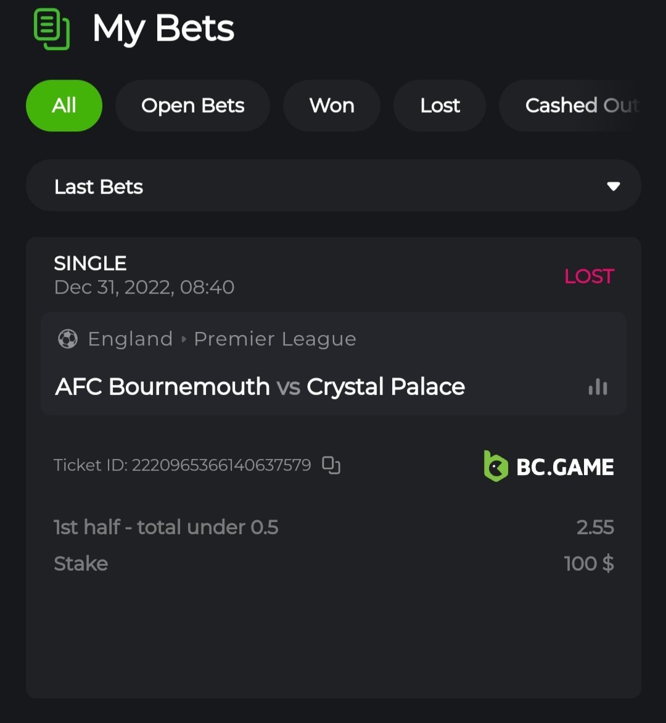The height and width of the screenshot is (723, 666).
Task: Switch to the Cashed Out filter
Action: 581,105
